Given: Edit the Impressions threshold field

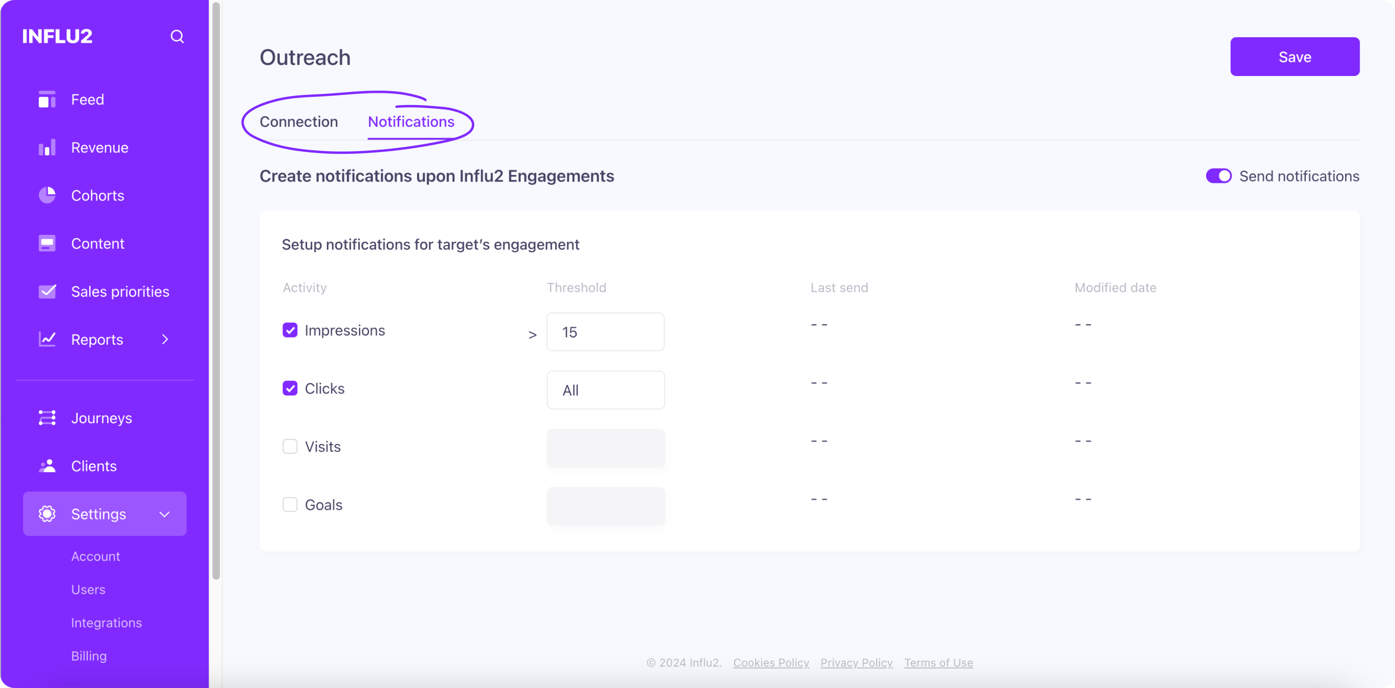Looking at the screenshot, I should (605, 332).
